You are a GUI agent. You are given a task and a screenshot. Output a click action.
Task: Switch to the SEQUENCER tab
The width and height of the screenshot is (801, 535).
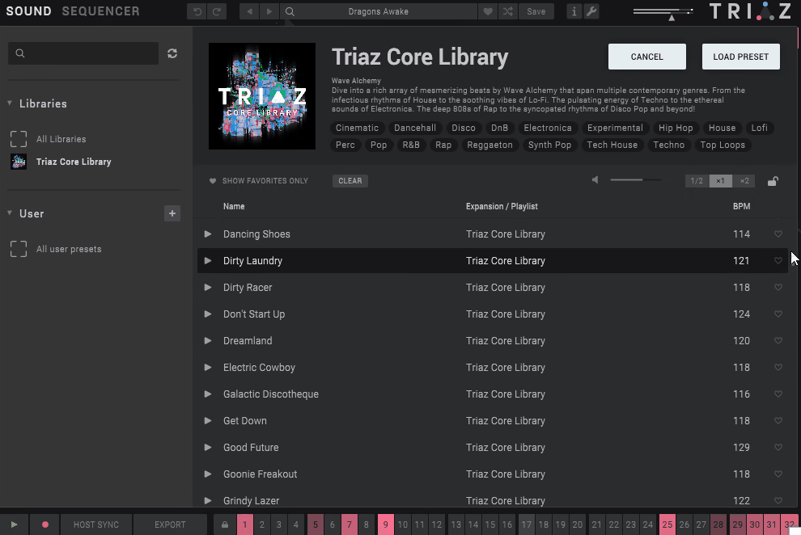click(x=100, y=11)
